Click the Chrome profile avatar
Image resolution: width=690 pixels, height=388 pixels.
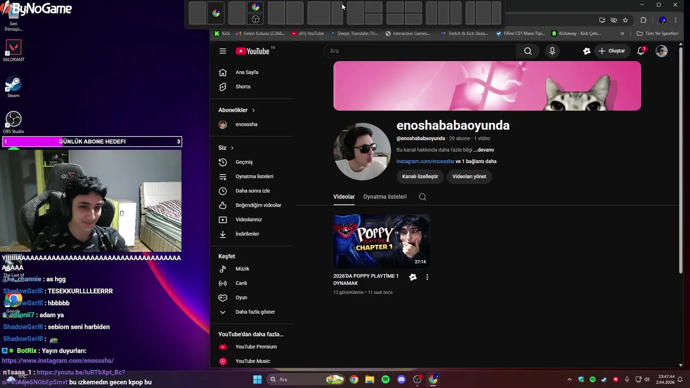[663, 20]
